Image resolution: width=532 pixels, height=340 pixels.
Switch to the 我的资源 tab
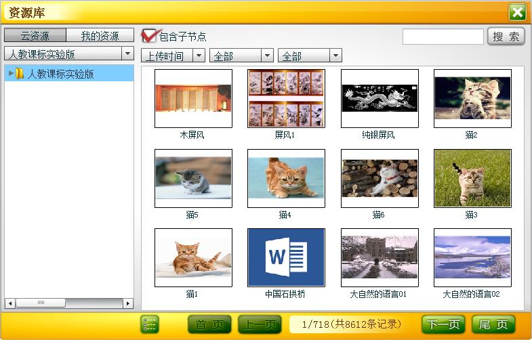(100, 36)
